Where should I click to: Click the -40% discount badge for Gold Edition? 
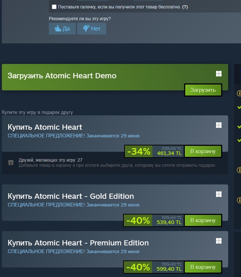click(x=138, y=220)
